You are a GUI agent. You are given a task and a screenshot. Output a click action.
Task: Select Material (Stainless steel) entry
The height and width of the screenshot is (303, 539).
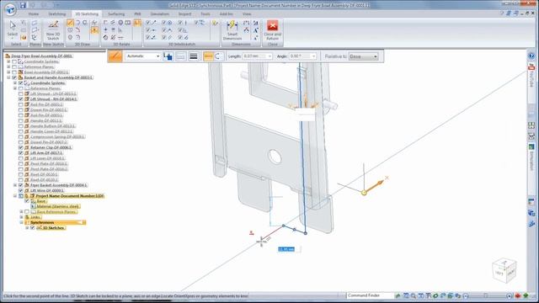tap(58, 206)
